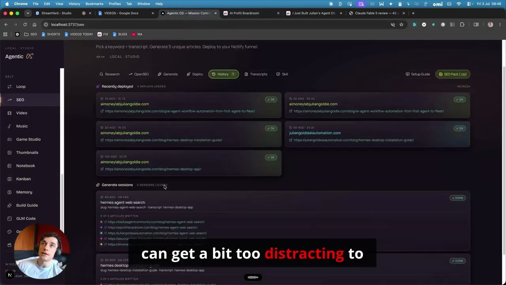Open the GLM Code icon

(9, 218)
